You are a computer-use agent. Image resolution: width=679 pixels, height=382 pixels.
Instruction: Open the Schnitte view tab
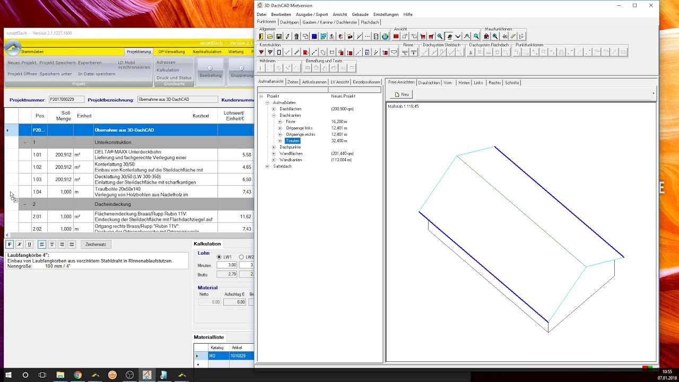coord(512,83)
